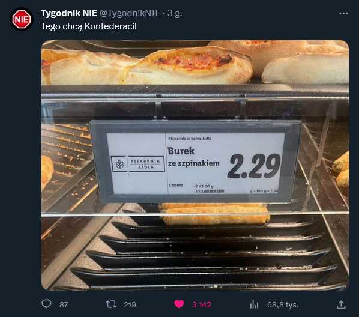The height and width of the screenshot is (317, 359).
Task: Click the Burek ze szpinakiem label in photo
Action: (193, 157)
